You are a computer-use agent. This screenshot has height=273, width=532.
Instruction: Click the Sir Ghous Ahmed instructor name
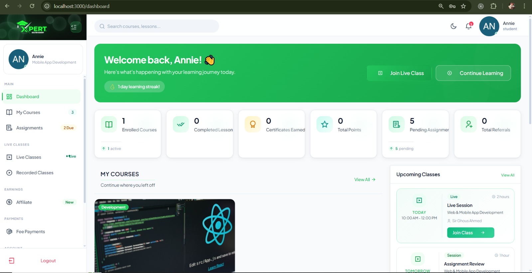click(x=467, y=221)
